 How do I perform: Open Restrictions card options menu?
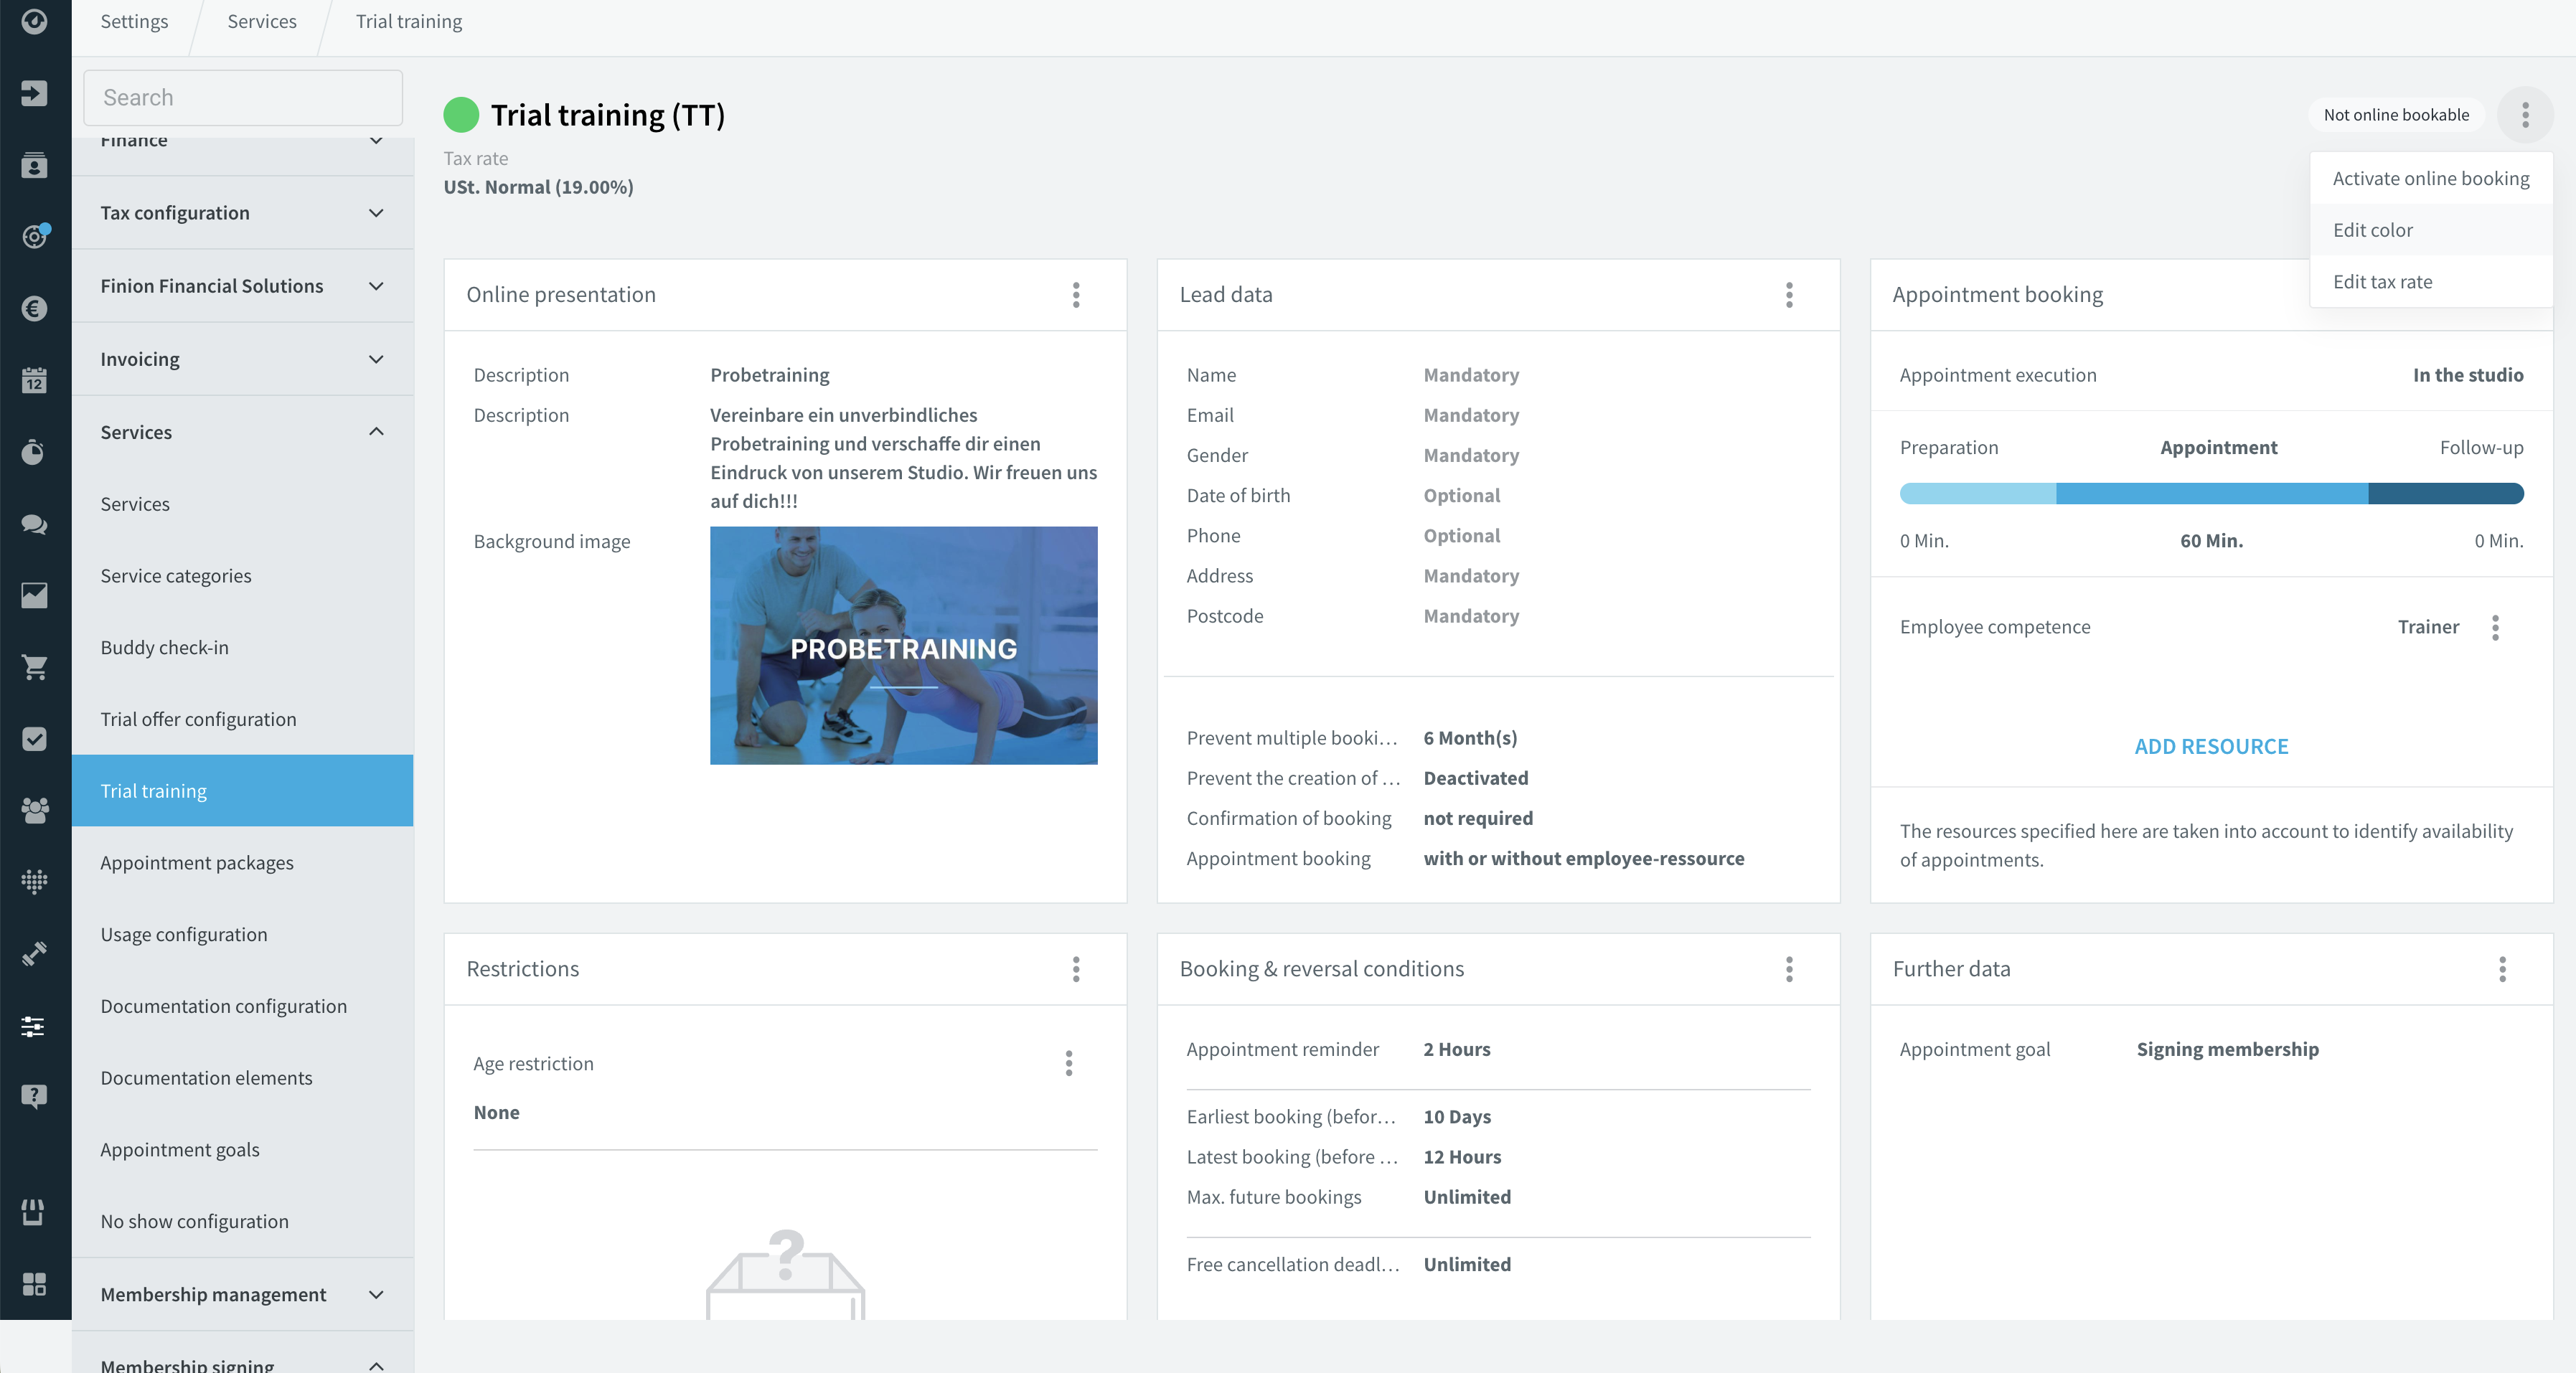point(1076,969)
